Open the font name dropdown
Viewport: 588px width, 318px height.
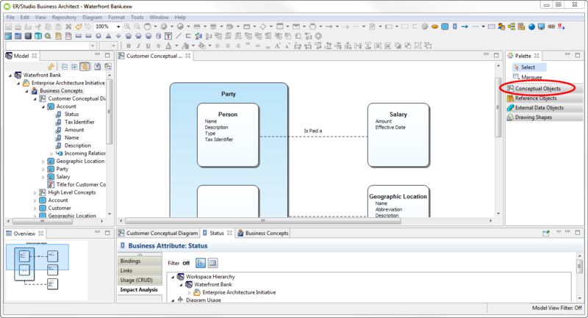pos(93,46)
